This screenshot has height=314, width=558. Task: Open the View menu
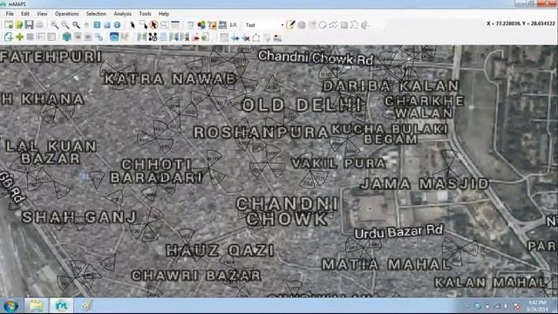(42, 14)
